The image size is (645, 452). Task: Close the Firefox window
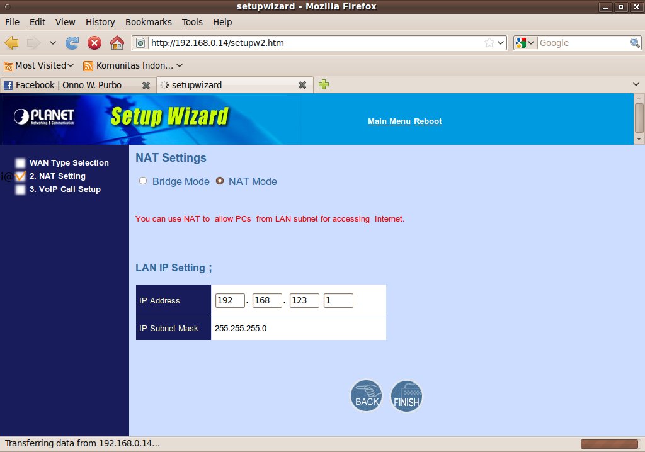[x=637, y=7]
